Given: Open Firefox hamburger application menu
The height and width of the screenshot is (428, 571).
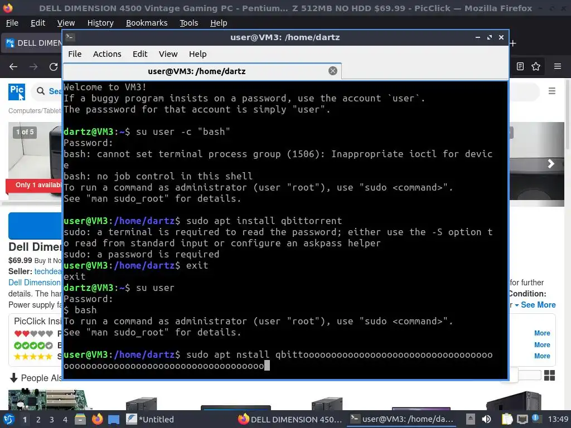Looking at the screenshot, I should (x=558, y=66).
